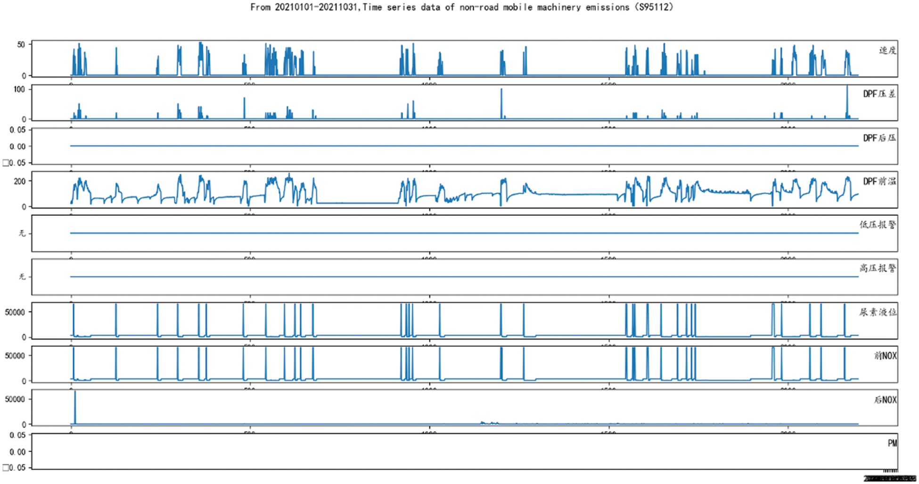Select the 速度 subplot label
Screen dimensions: 919x484
887,50
